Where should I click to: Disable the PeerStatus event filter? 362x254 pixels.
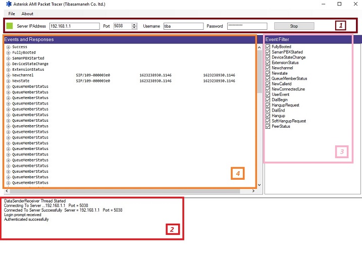click(268, 126)
